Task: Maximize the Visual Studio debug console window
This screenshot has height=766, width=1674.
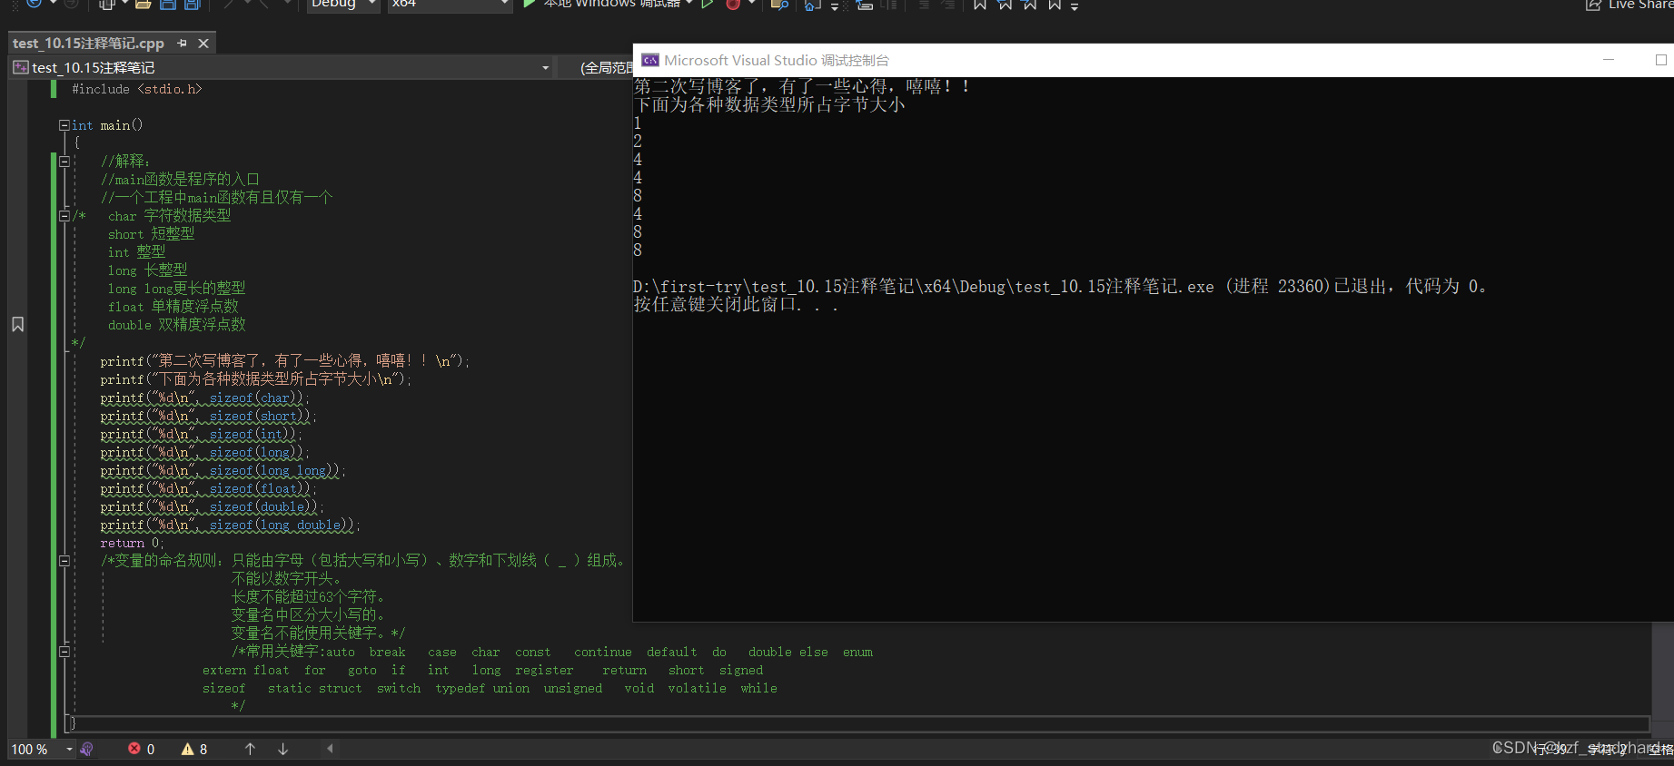Action: point(1660,60)
